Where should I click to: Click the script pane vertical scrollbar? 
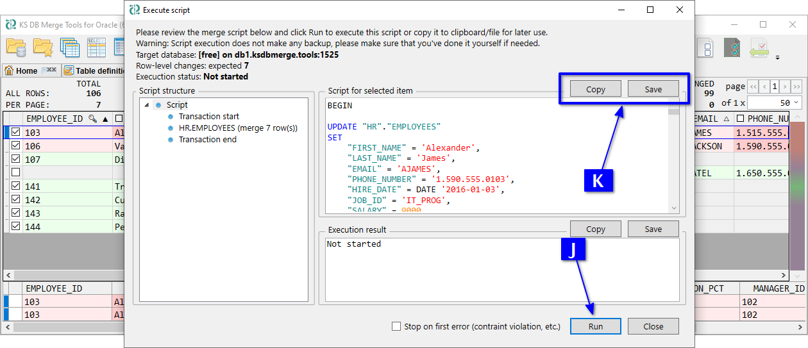[673, 160]
